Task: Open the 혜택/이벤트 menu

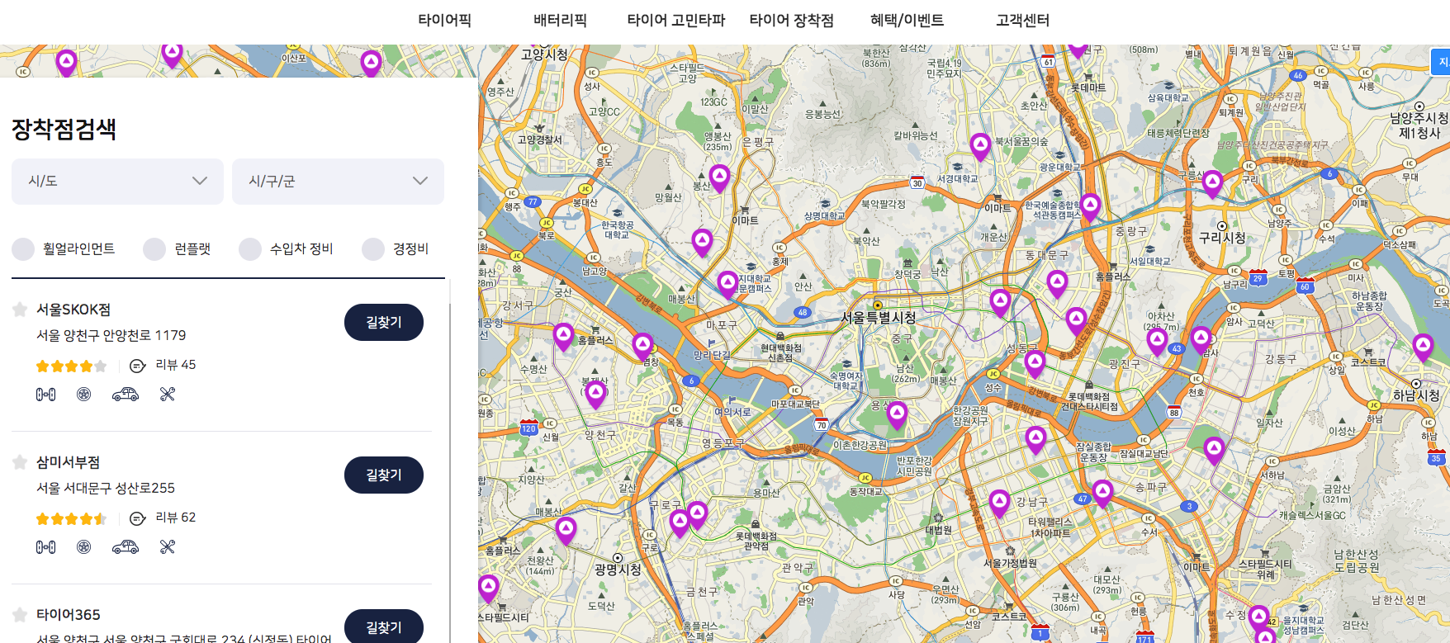Action: (x=907, y=21)
